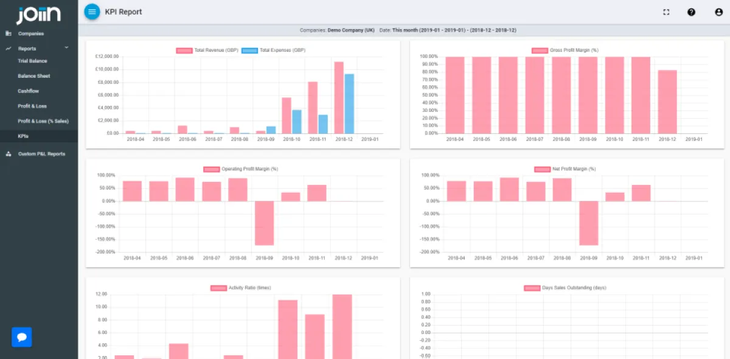
Task: Toggle Operating Profit Margin legend swatch
Action: [211, 169]
